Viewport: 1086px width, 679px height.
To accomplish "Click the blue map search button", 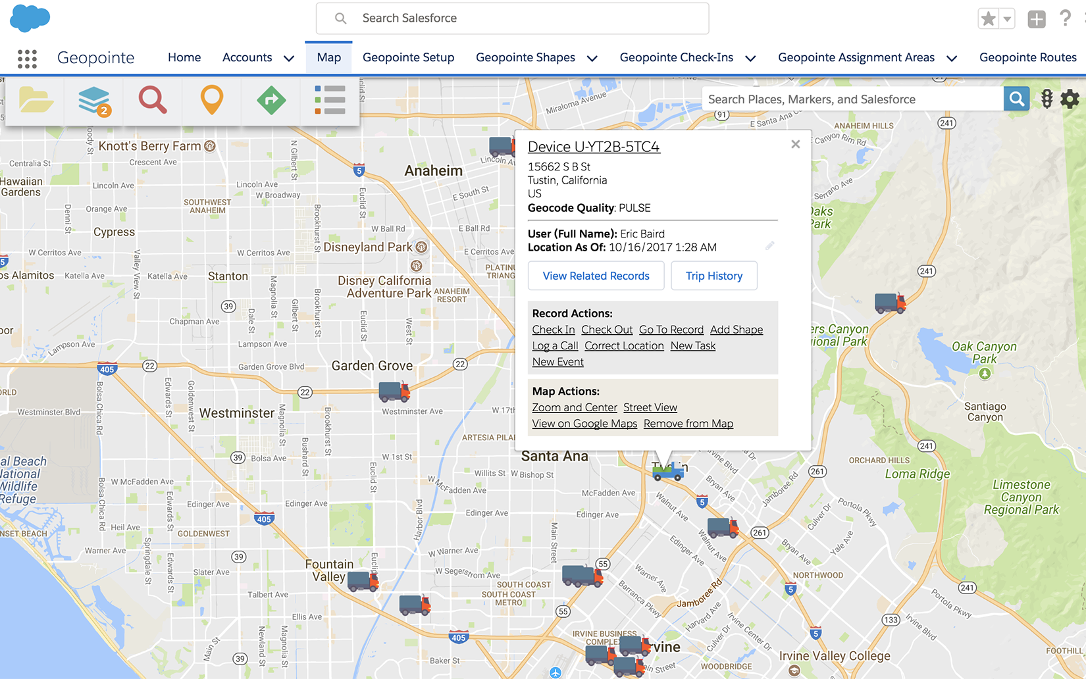I will click(x=1017, y=99).
